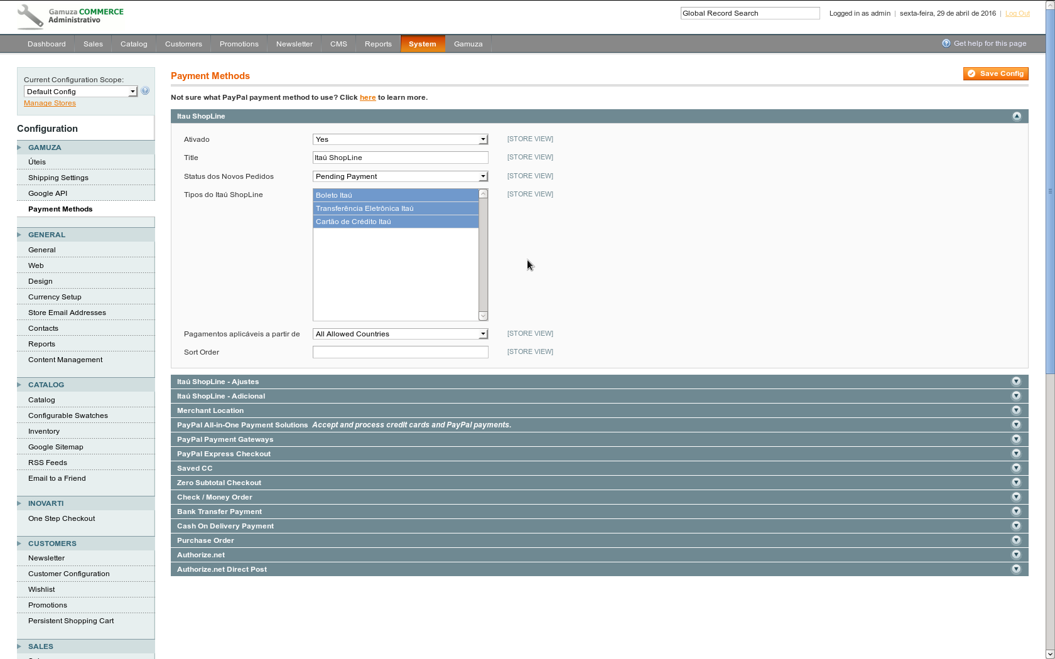The width and height of the screenshot is (1055, 659).
Task: Click the Title input field
Action: (400, 158)
